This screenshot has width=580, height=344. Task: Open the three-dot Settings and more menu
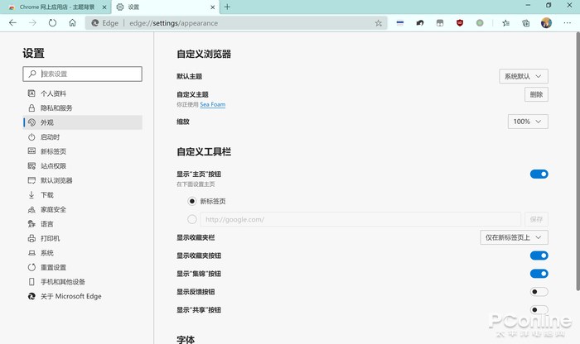coord(567,23)
